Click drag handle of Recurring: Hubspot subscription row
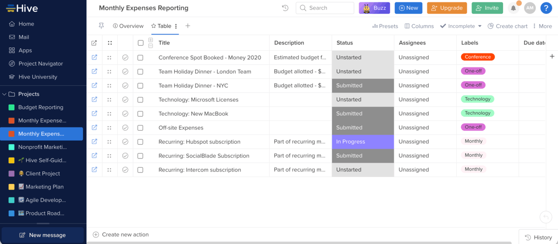Image resolution: width=558 pixels, height=244 pixels. pos(109,142)
